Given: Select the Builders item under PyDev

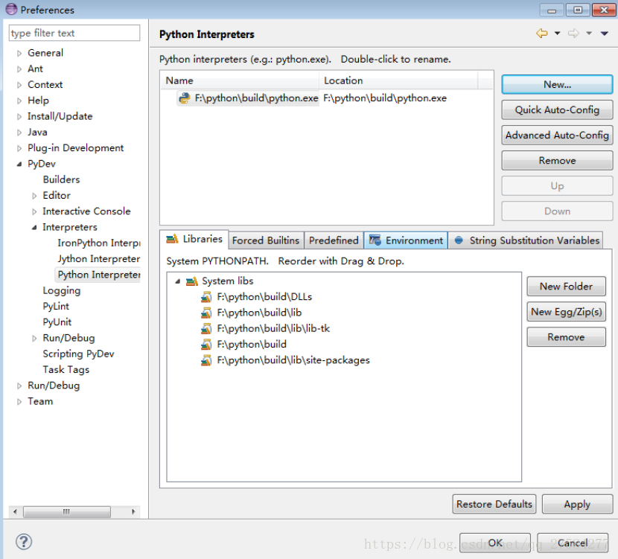Looking at the screenshot, I should point(62,179).
